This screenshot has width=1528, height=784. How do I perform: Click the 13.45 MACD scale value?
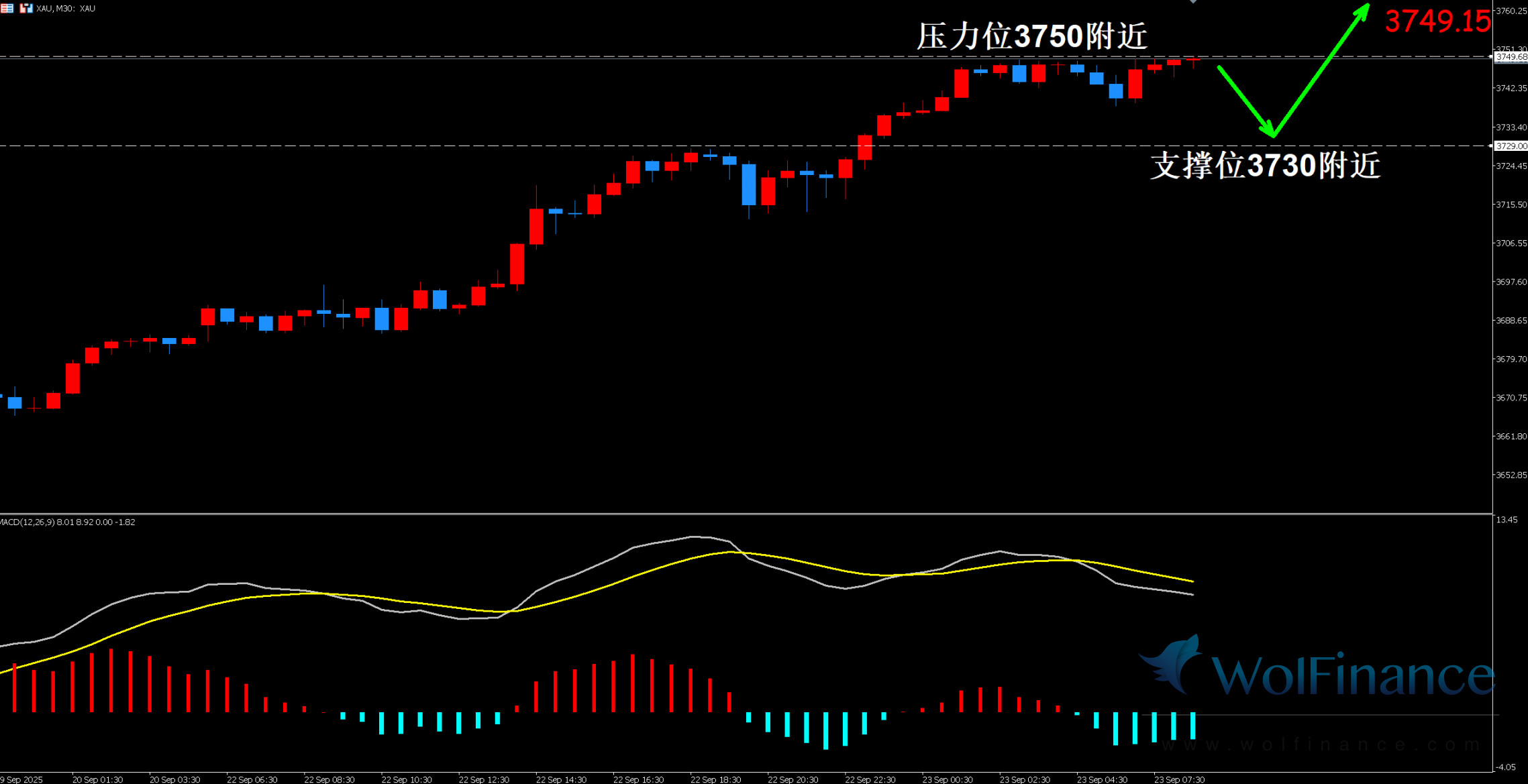1507,520
